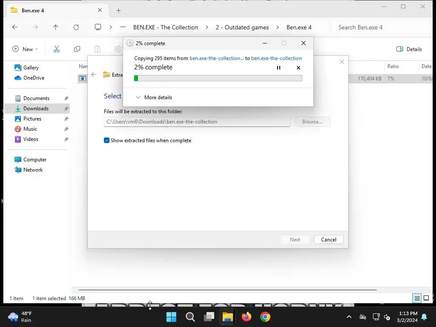Open the notification bell
436x327 pixels.
click(x=425, y=317)
